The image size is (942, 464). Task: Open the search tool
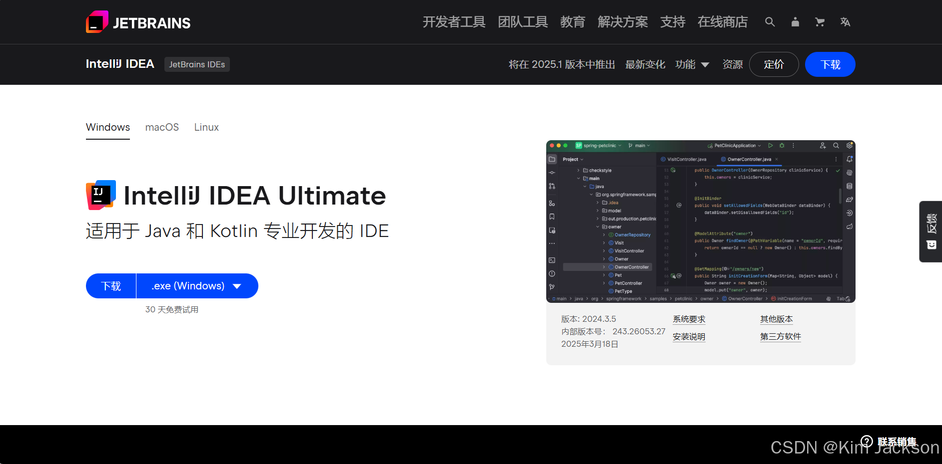[x=770, y=22]
